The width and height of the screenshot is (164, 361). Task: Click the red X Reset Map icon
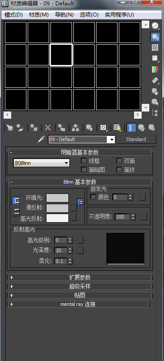coord(48,128)
